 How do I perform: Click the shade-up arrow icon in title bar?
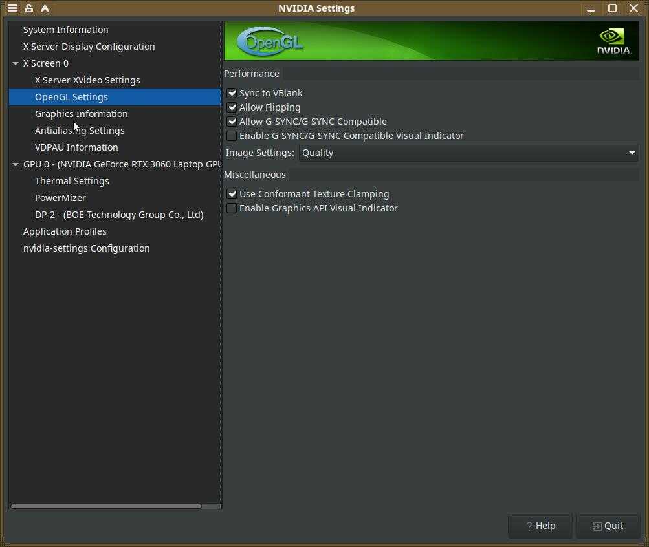coord(45,8)
